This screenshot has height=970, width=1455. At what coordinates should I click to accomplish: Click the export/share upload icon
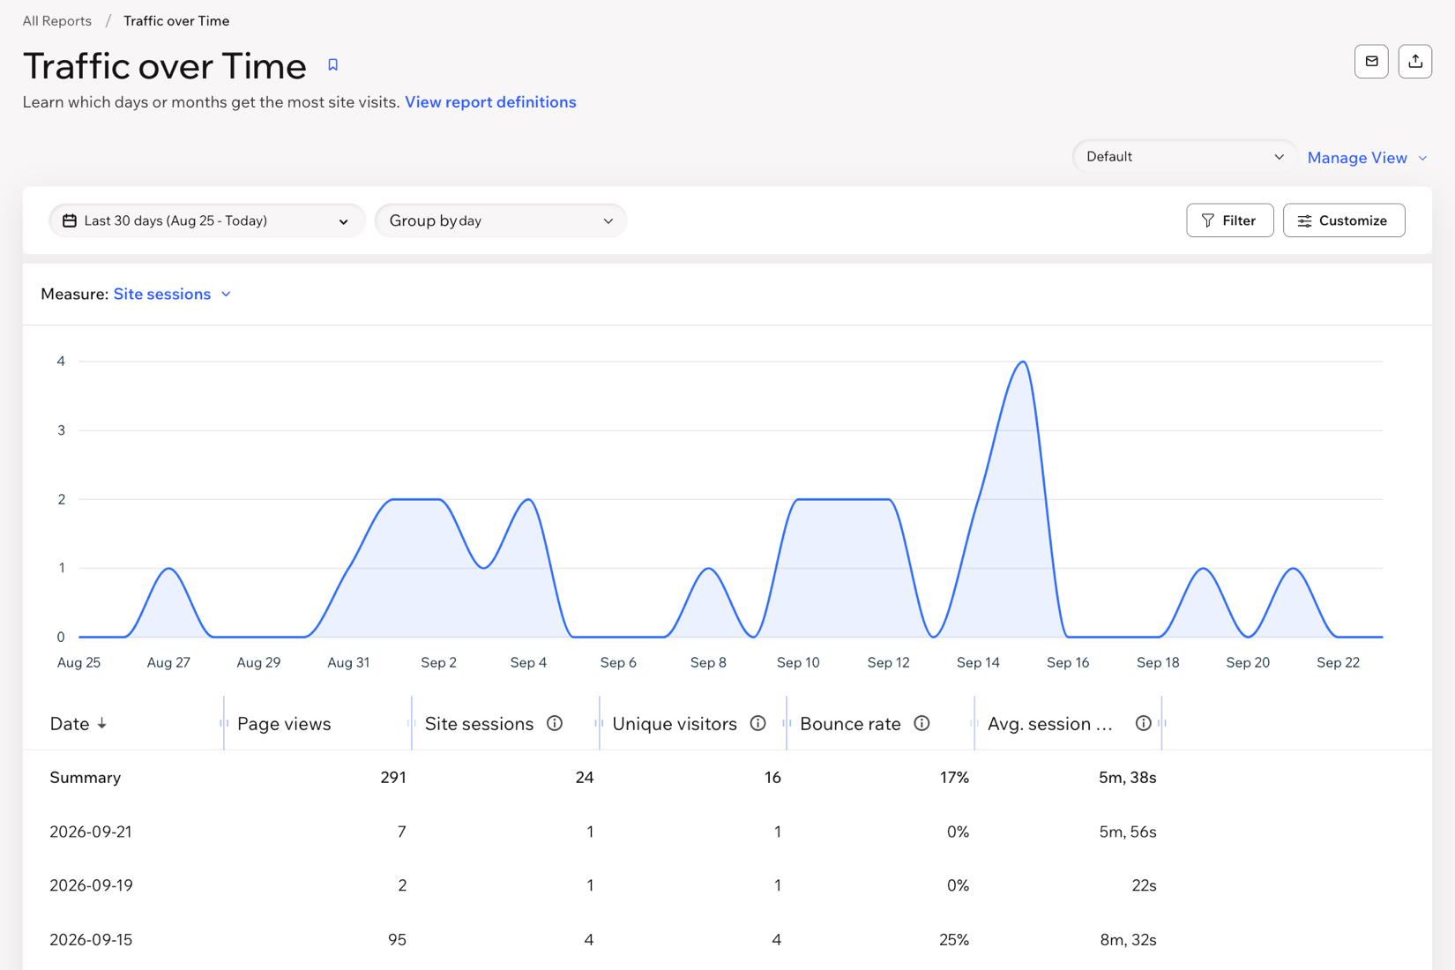[1415, 62]
